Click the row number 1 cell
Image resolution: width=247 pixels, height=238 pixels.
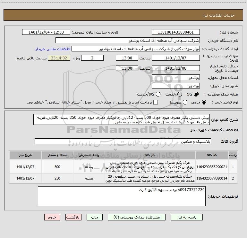click(x=233, y=167)
